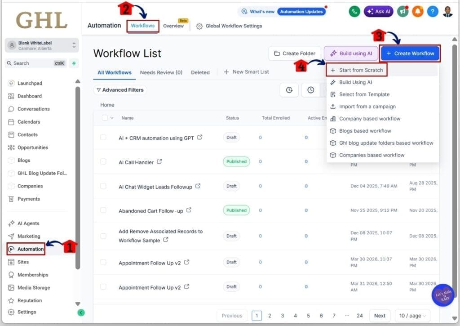This screenshot has width=460, height=326.
Task: Open notifications via the orange bell icon
Action: coord(418,11)
